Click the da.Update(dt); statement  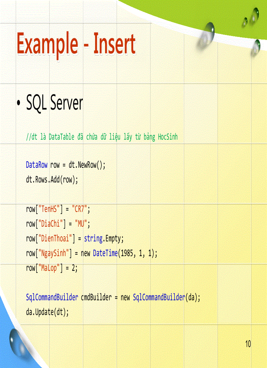tap(47, 312)
